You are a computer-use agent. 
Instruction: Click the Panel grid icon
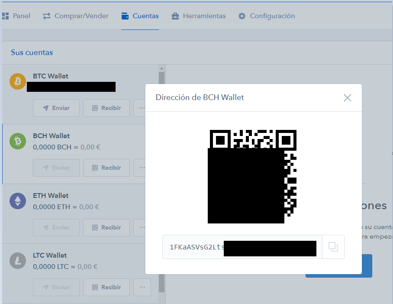point(5,16)
